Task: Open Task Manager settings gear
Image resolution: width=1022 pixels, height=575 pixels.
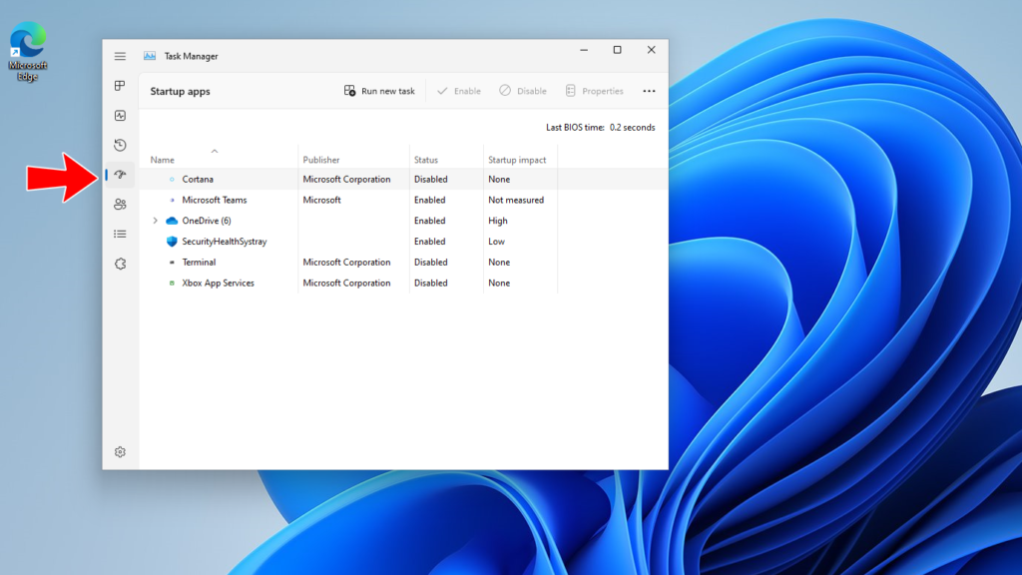Action: (120, 452)
